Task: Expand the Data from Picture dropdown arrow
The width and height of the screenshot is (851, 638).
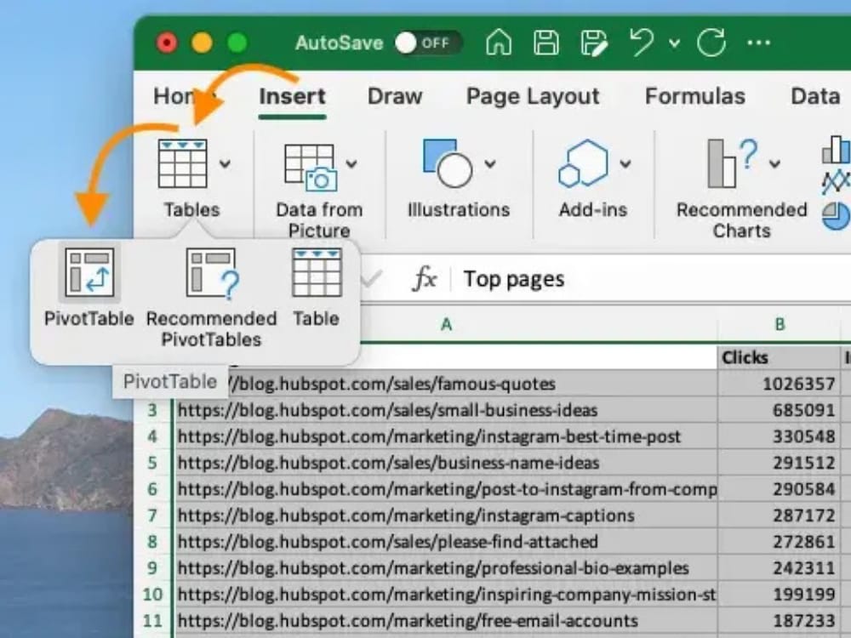Action: coord(351,163)
